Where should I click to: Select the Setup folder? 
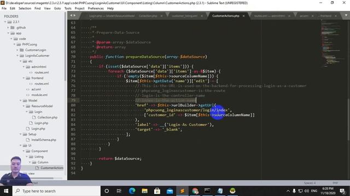[32, 134]
